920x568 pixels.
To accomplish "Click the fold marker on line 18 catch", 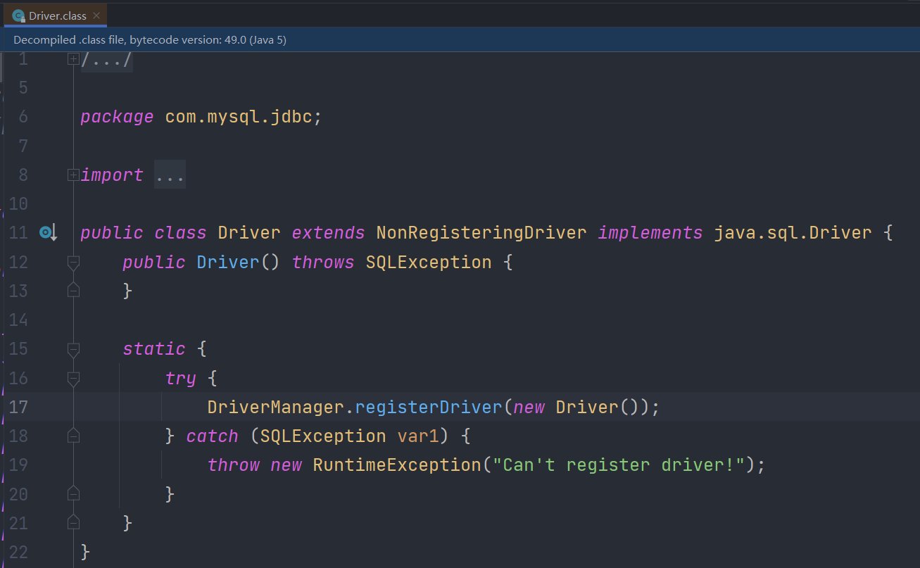I will (73, 436).
